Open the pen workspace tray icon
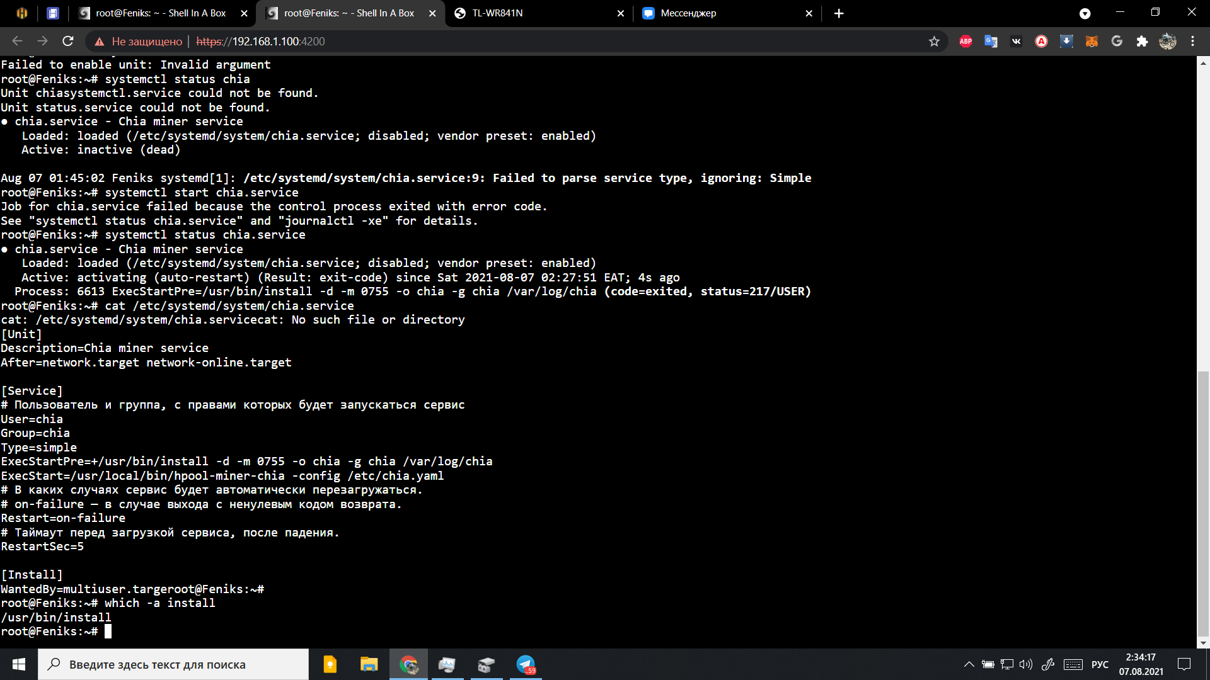The image size is (1210, 680). [x=1047, y=664]
